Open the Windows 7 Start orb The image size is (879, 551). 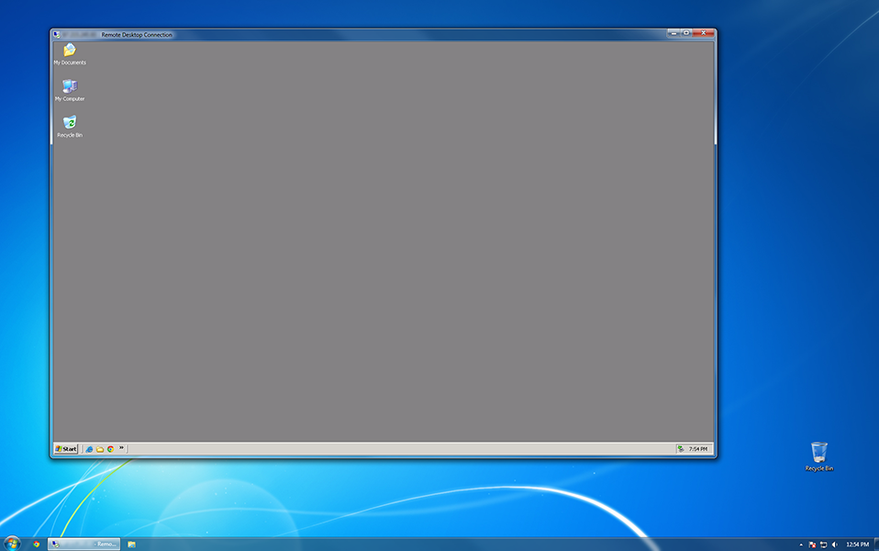(12, 543)
